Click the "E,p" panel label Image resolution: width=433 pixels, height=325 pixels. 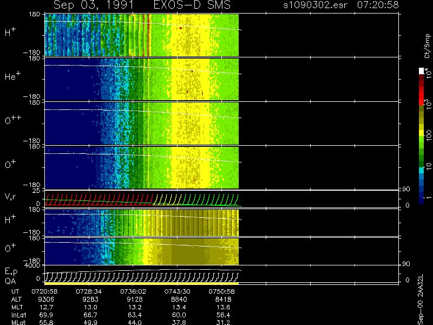click(11, 272)
